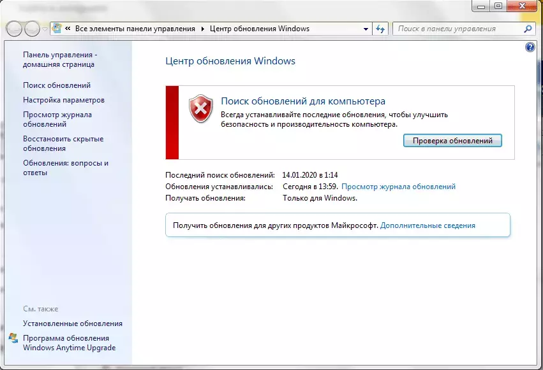Click the Refresh button in address bar

coord(380,29)
